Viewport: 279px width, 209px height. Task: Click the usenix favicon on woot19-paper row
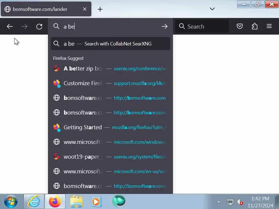point(56,156)
